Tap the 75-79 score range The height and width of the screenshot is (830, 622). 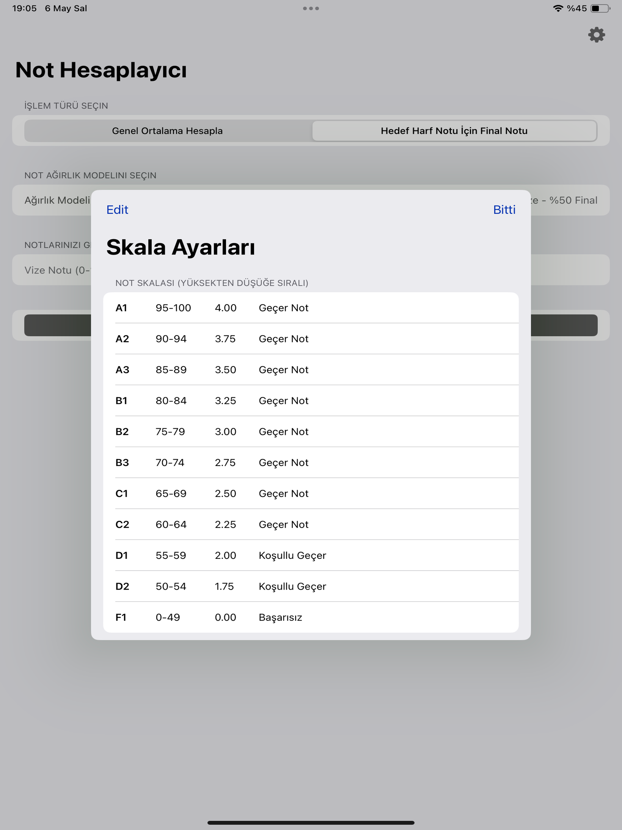click(x=170, y=432)
